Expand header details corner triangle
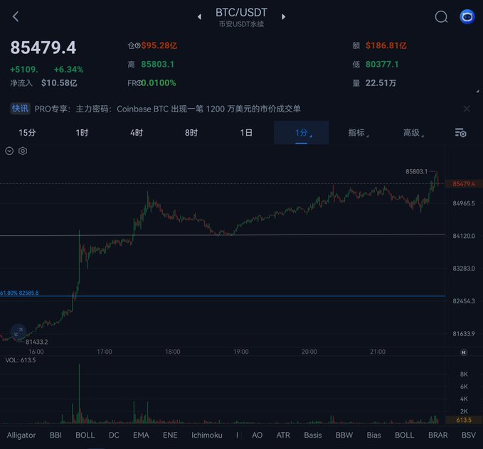The image size is (483, 449). coord(477,91)
